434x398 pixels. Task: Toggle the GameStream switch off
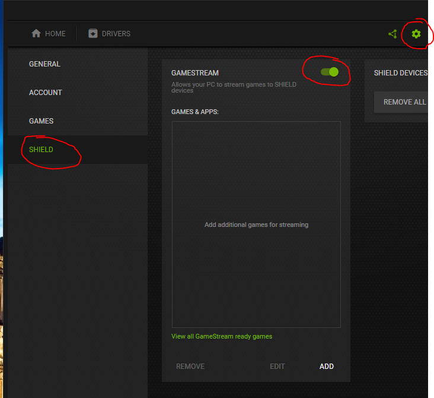pyautogui.click(x=330, y=72)
